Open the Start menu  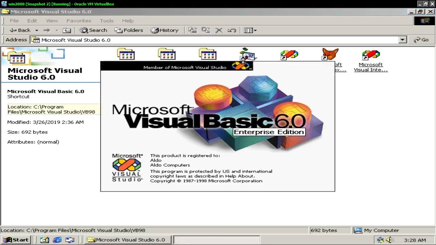point(16,240)
